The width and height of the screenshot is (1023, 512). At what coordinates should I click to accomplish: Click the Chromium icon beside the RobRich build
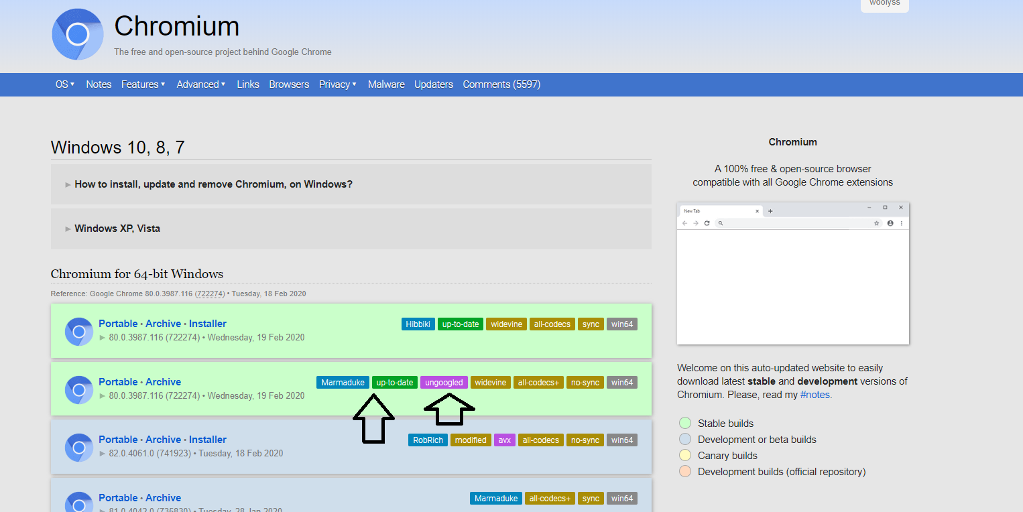point(78,447)
